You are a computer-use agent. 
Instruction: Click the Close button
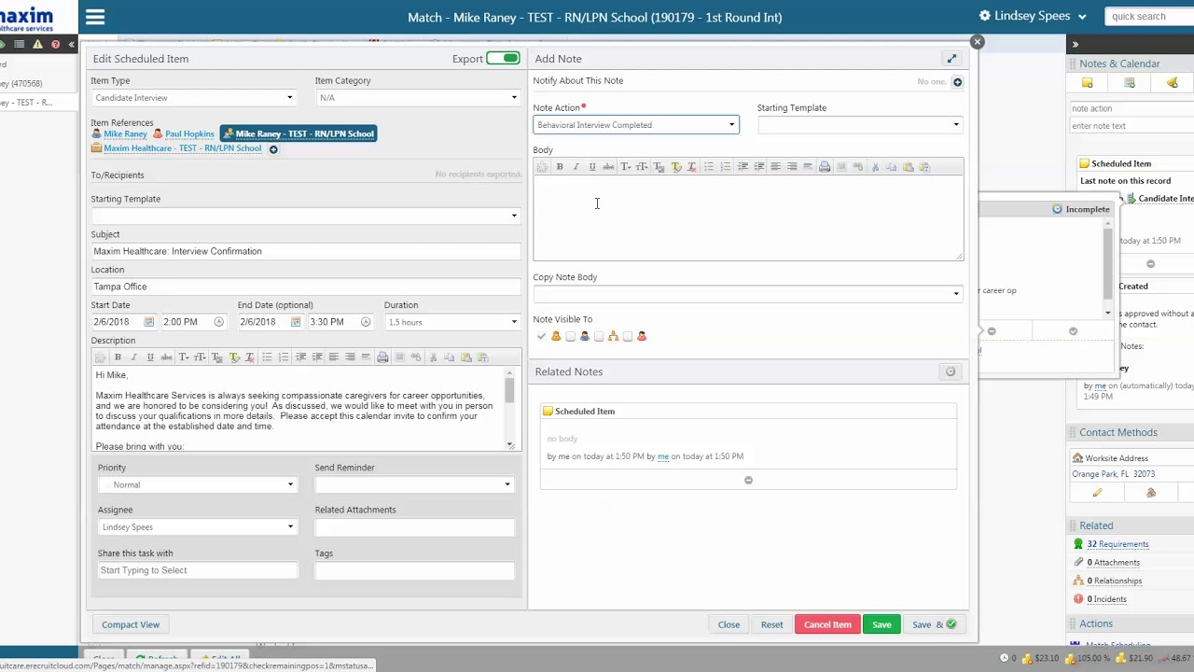click(729, 624)
